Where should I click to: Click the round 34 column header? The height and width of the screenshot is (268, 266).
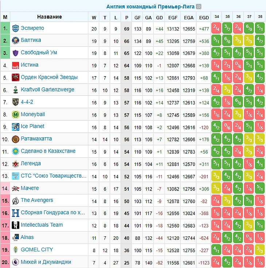pos(217,17)
